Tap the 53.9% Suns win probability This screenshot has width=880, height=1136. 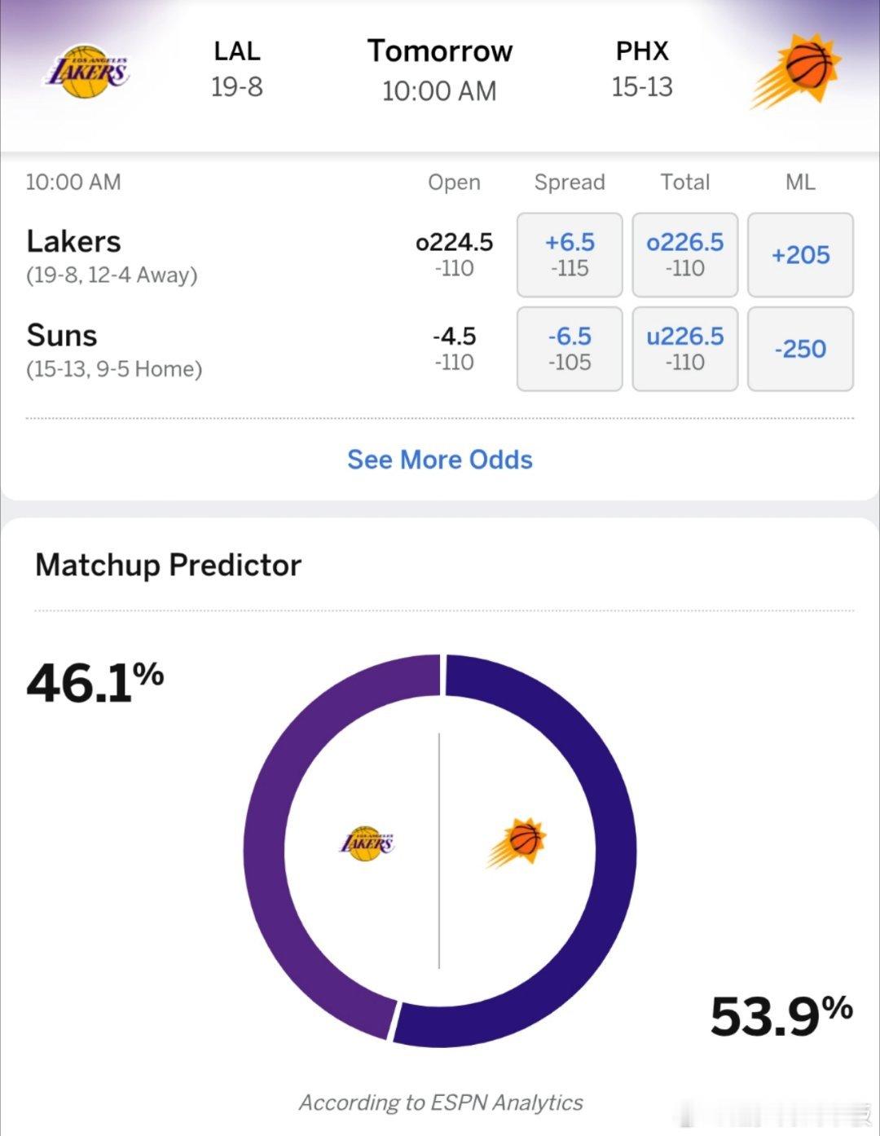tap(781, 1015)
